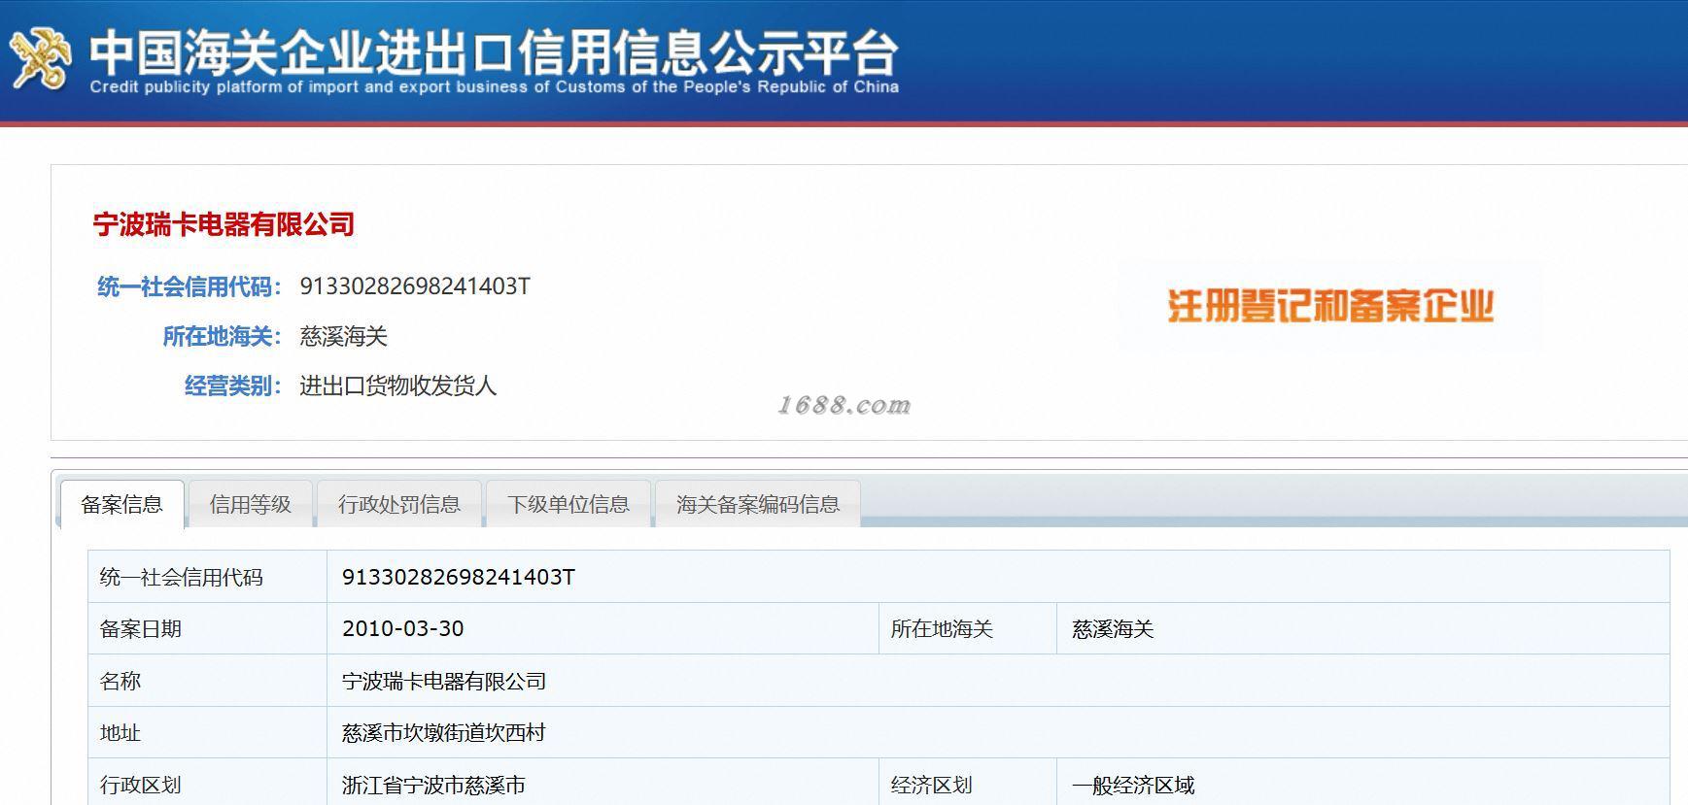Click the 慈溪海关 value next to 所在地海关 label in summary
Image resolution: width=1688 pixels, height=805 pixels.
[343, 336]
